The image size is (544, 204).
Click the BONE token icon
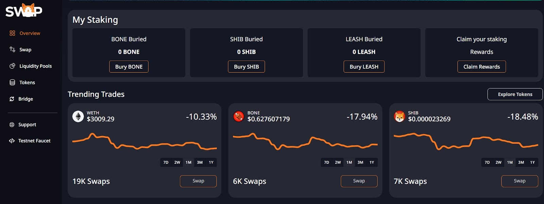(239, 116)
